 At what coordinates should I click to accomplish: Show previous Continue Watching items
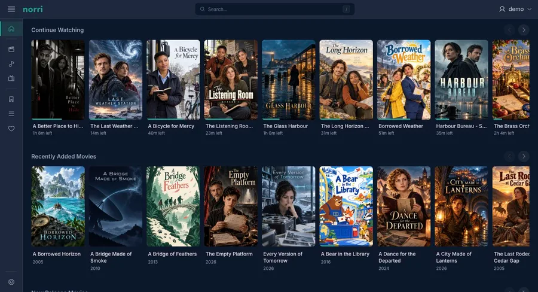tap(509, 30)
